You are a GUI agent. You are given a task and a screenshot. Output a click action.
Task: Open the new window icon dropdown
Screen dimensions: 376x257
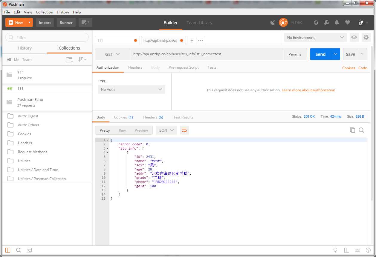(x=85, y=22)
